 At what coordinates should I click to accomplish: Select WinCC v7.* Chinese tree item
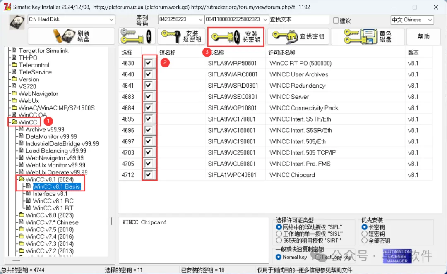(x=52, y=222)
